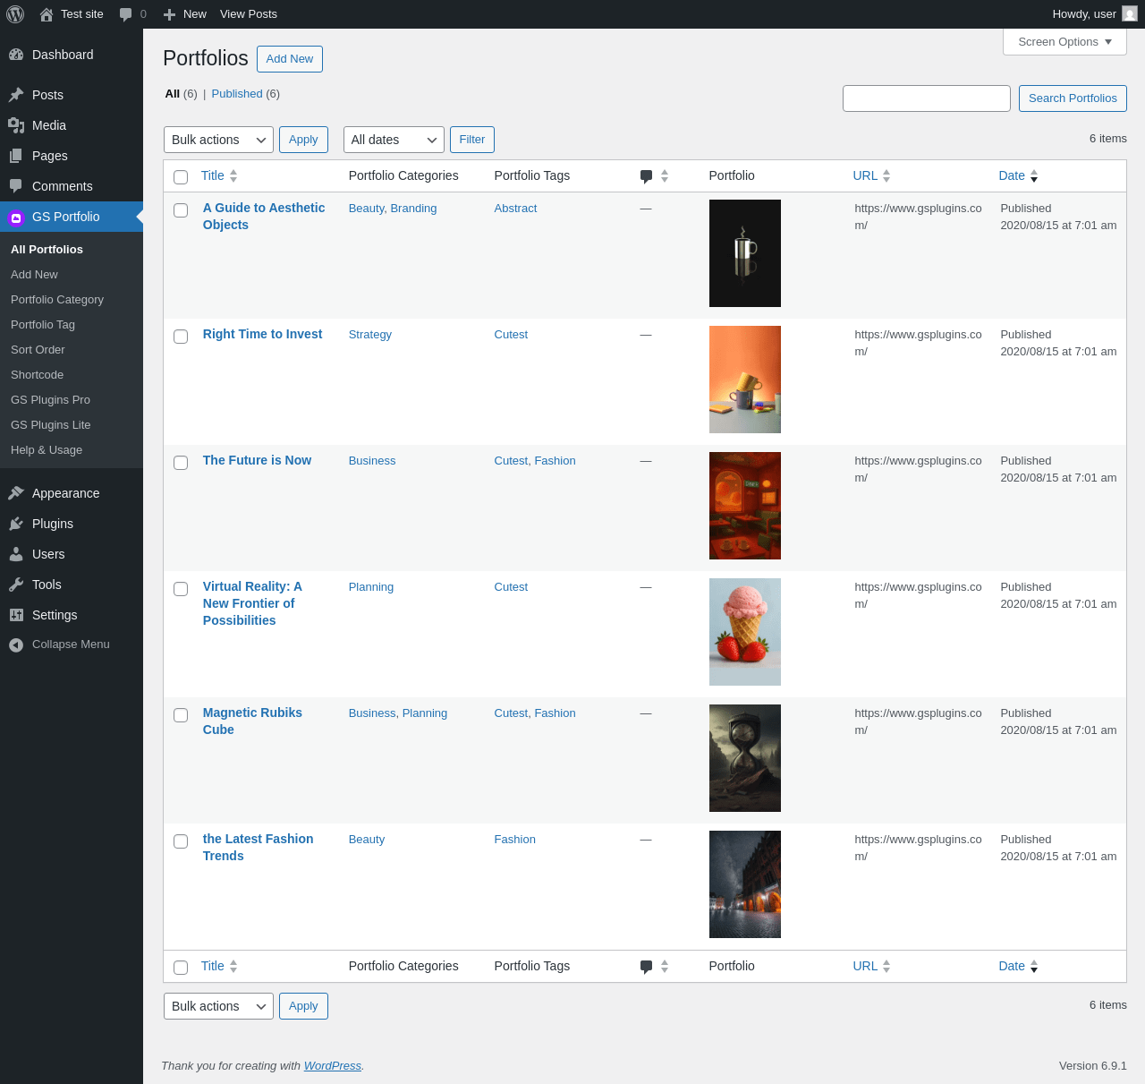Open top Bulk actions dropdown
Viewport: 1145px width, 1084px height.
pyautogui.click(x=218, y=140)
